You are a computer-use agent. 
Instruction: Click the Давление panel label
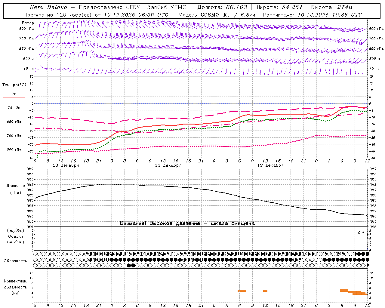click(16, 186)
